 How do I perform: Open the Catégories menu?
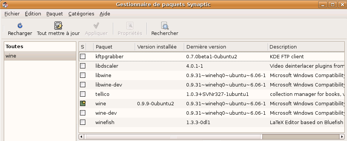(81, 14)
